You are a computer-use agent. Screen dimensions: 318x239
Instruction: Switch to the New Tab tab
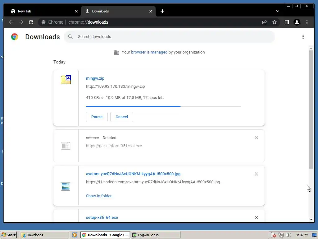coord(43,12)
